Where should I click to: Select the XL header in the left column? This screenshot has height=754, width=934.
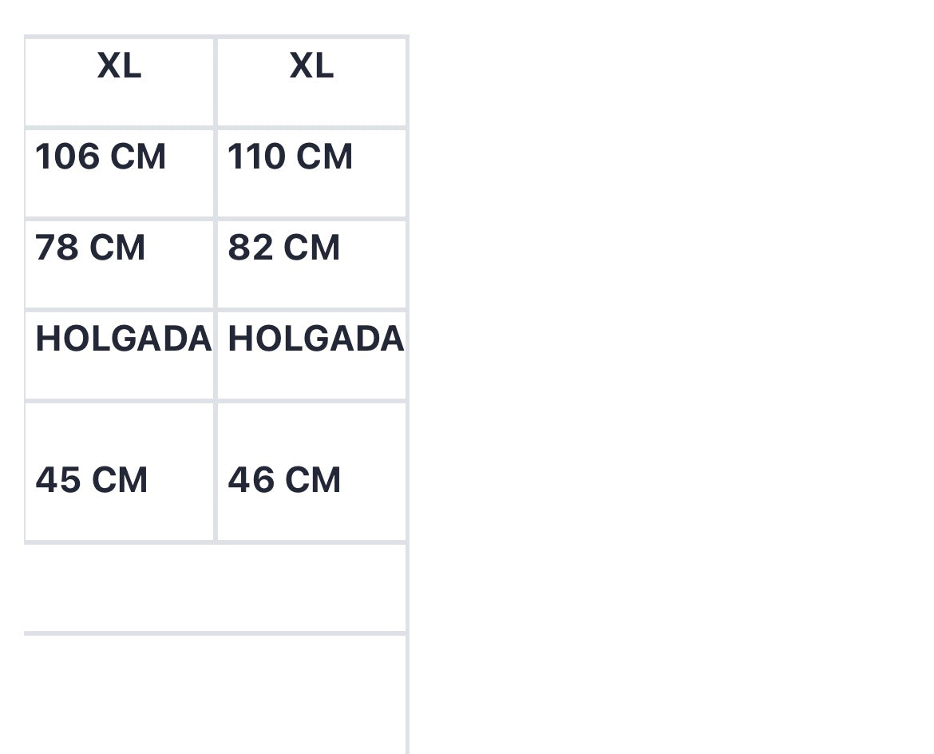tap(119, 65)
